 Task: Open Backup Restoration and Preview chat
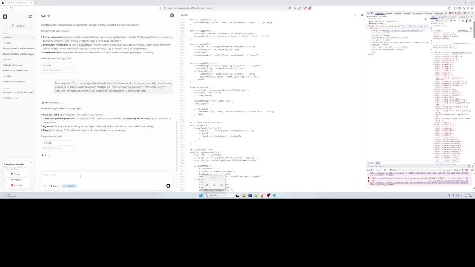pos(18,49)
